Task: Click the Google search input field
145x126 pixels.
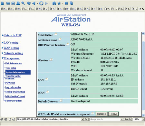Action: 105,119
